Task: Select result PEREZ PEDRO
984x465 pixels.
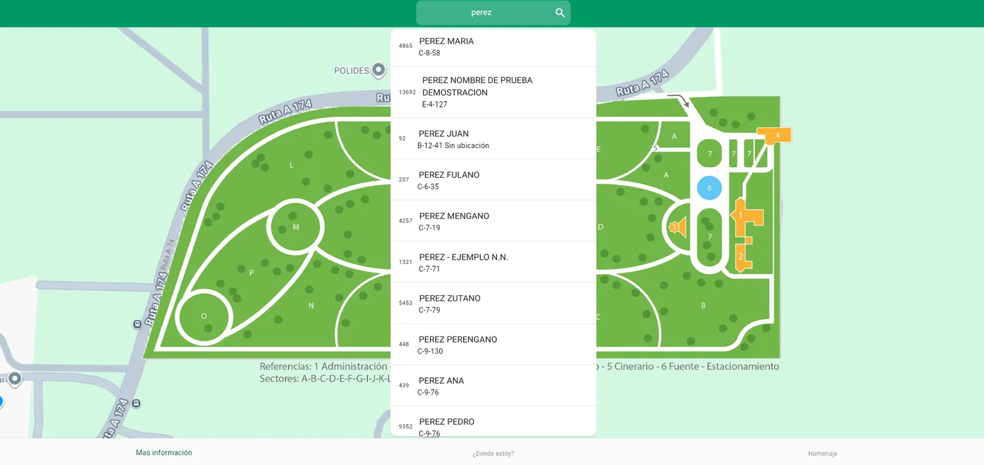Action: point(493,421)
